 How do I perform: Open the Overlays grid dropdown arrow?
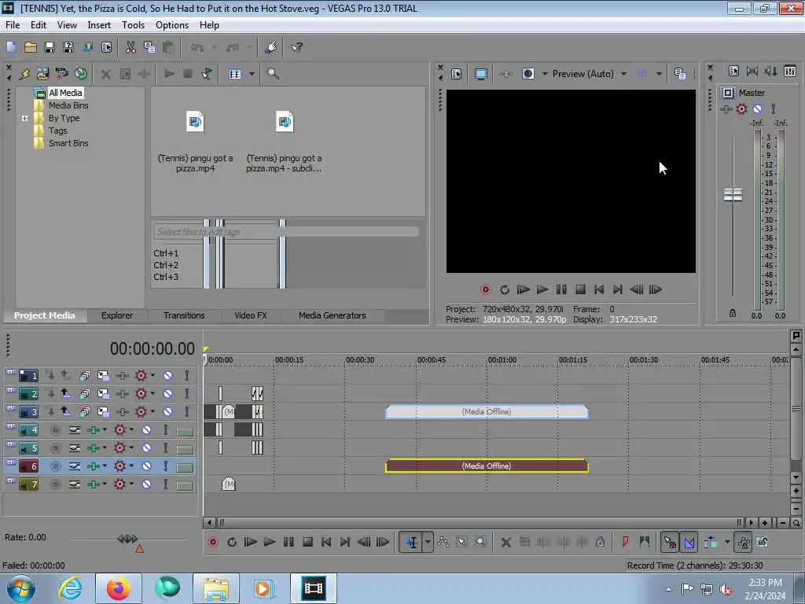click(660, 74)
